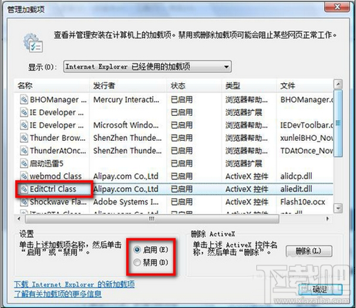Image resolution: width=356 pixels, height=308 pixels.
Task: Click the aliedit.dll file cell
Action: [x=296, y=189]
